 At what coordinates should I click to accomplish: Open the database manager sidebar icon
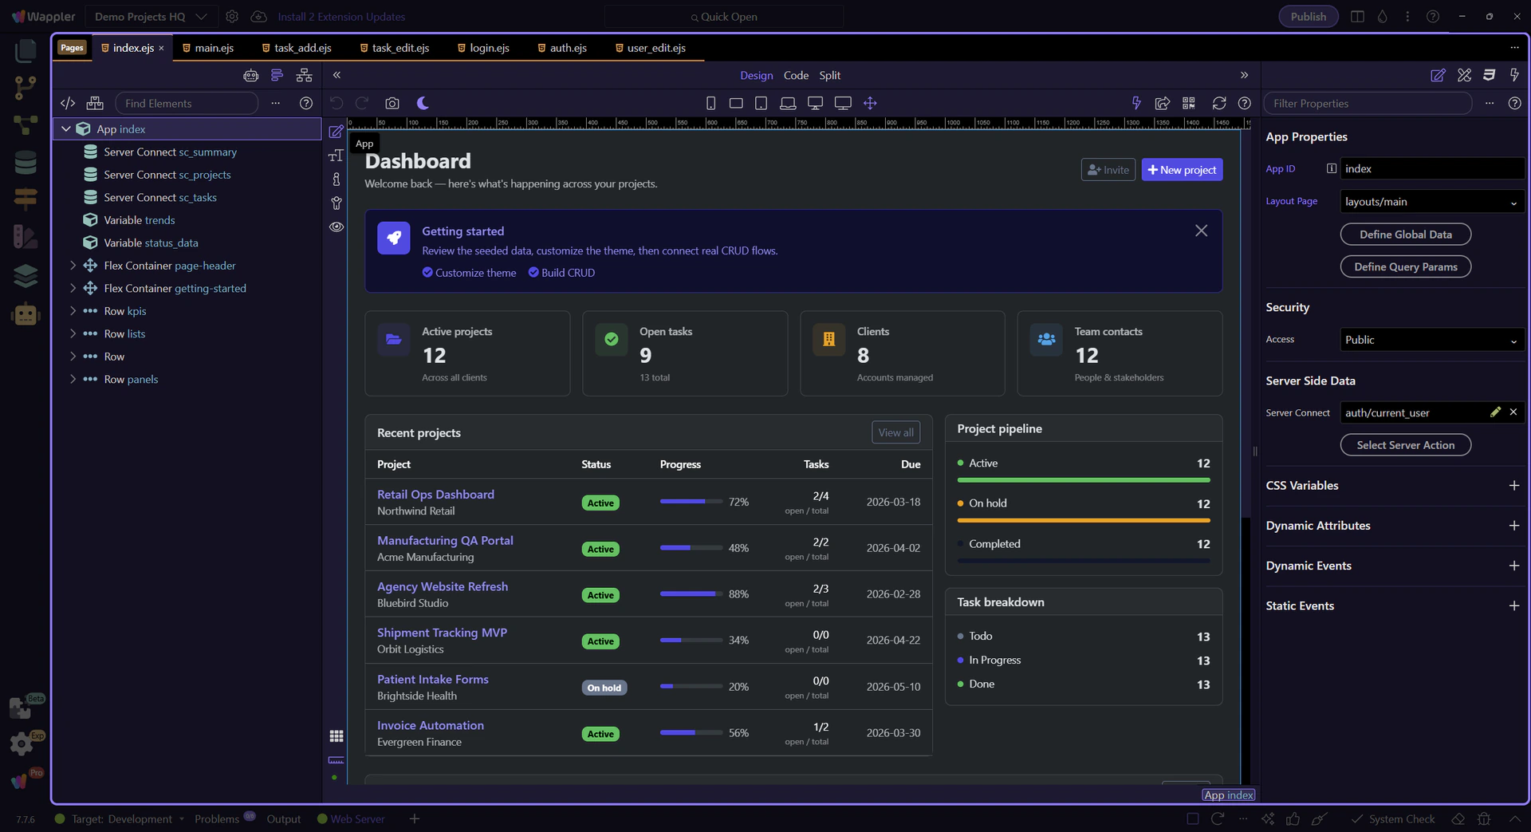(x=26, y=163)
